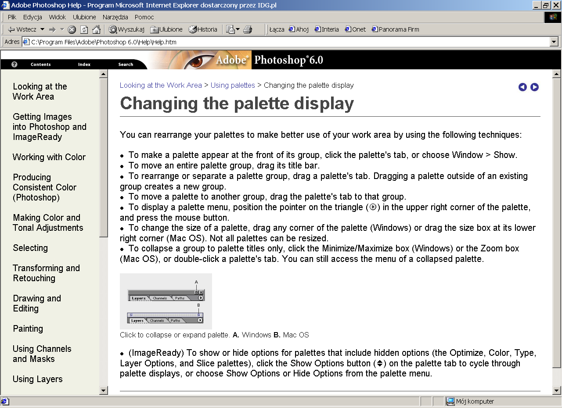The height and width of the screenshot is (408, 562).
Task: Open Working with Color topic
Action: click(49, 157)
